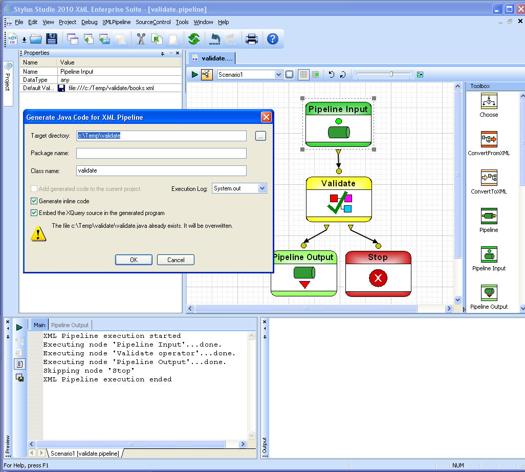Image resolution: width=525 pixels, height=472 pixels.
Task: Click the target directory browse button
Action: (x=260, y=136)
